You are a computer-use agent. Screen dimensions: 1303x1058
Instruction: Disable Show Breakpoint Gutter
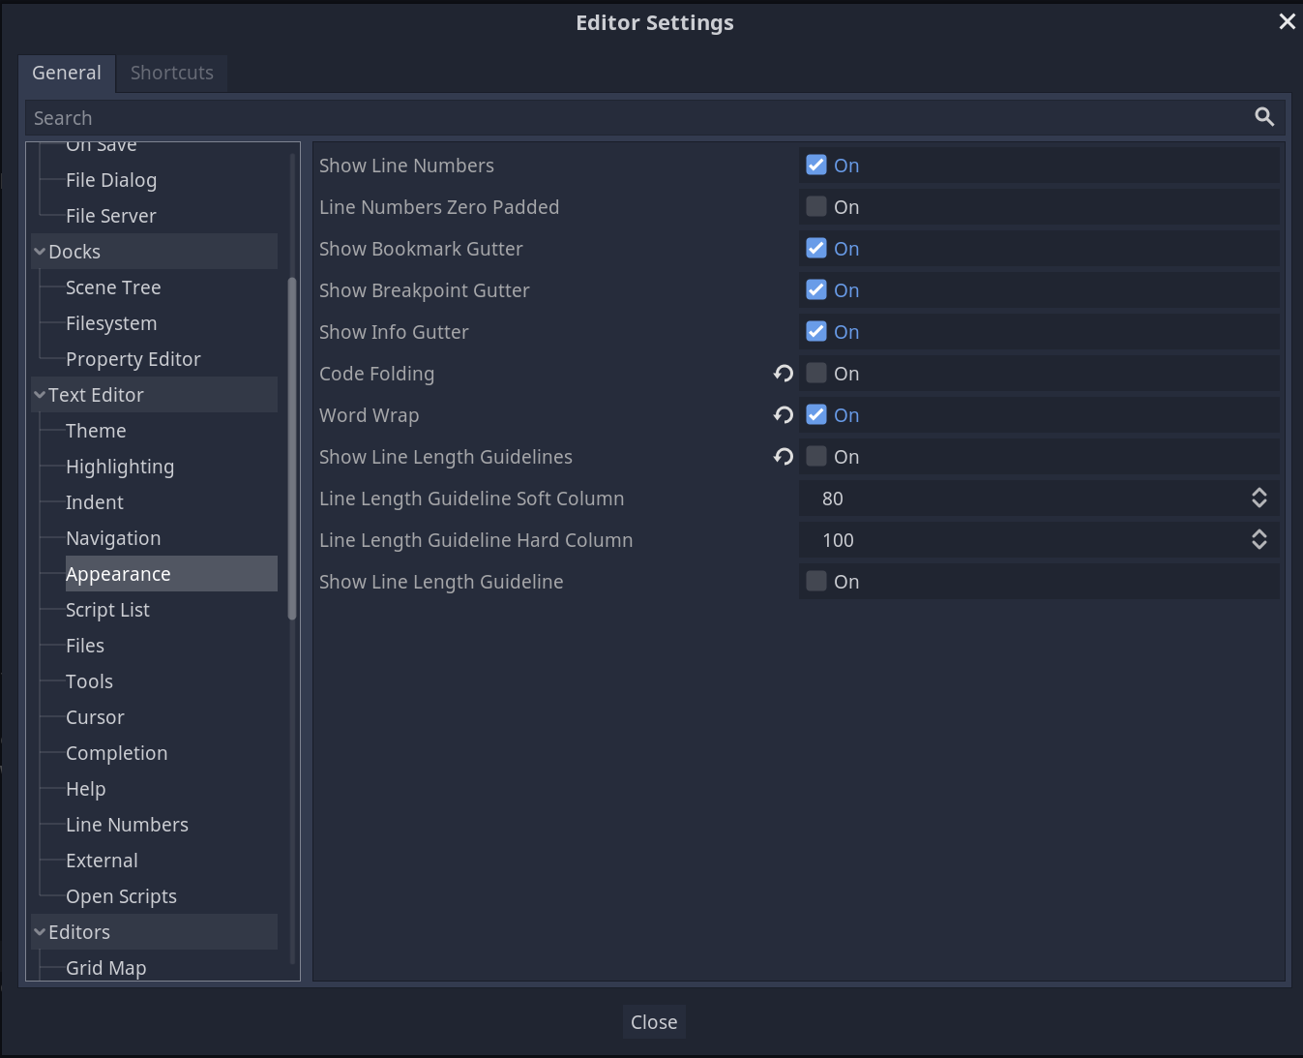point(815,289)
